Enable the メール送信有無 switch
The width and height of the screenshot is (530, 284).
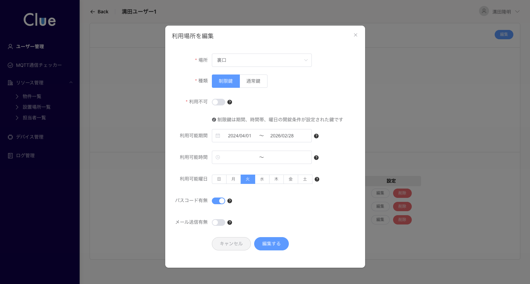point(219,222)
